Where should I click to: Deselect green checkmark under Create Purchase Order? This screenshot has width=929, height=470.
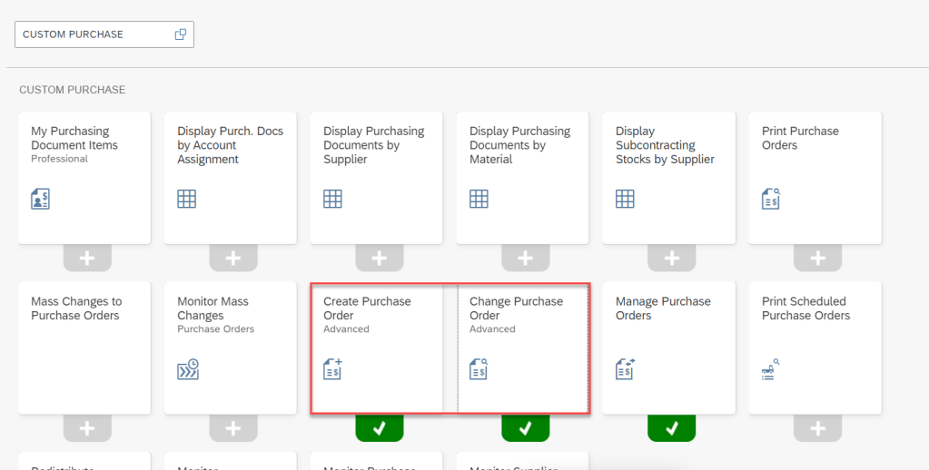pyautogui.click(x=380, y=428)
